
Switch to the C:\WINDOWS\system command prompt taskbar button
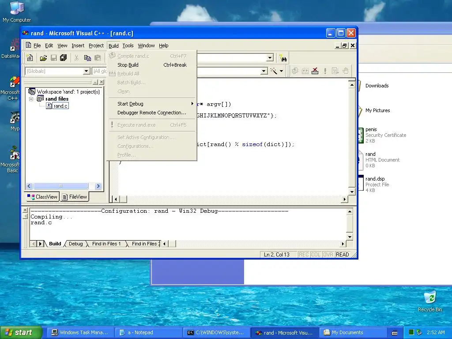coord(216,333)
